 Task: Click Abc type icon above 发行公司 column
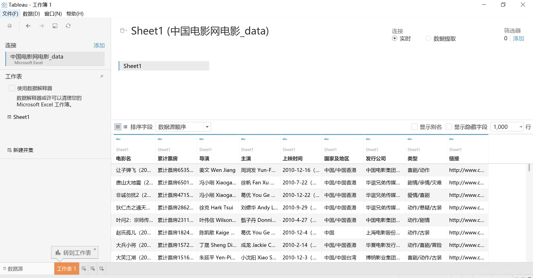pyautogui.click(x=368, y=139)
